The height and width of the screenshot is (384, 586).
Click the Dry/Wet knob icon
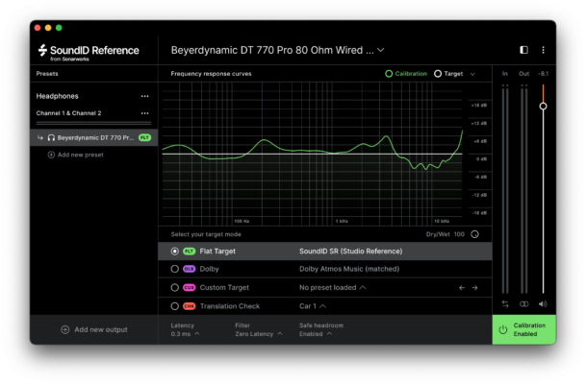pos(474,234)
